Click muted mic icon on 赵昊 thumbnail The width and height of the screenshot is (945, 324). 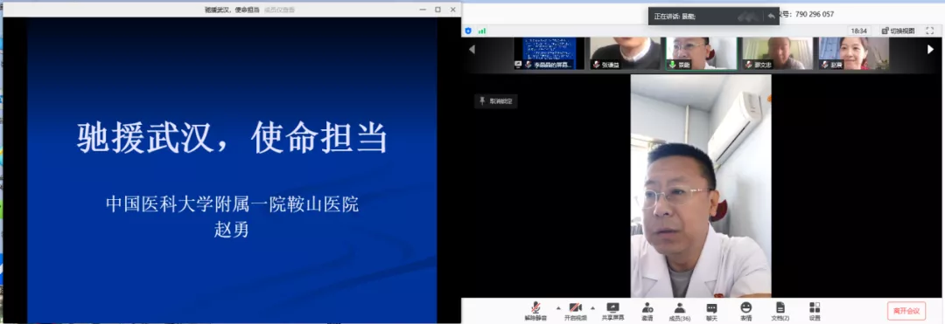[x=825, y=65]
